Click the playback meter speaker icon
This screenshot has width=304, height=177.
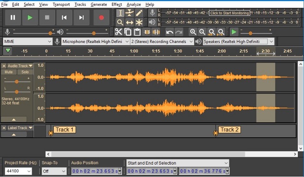click(152, 22)
